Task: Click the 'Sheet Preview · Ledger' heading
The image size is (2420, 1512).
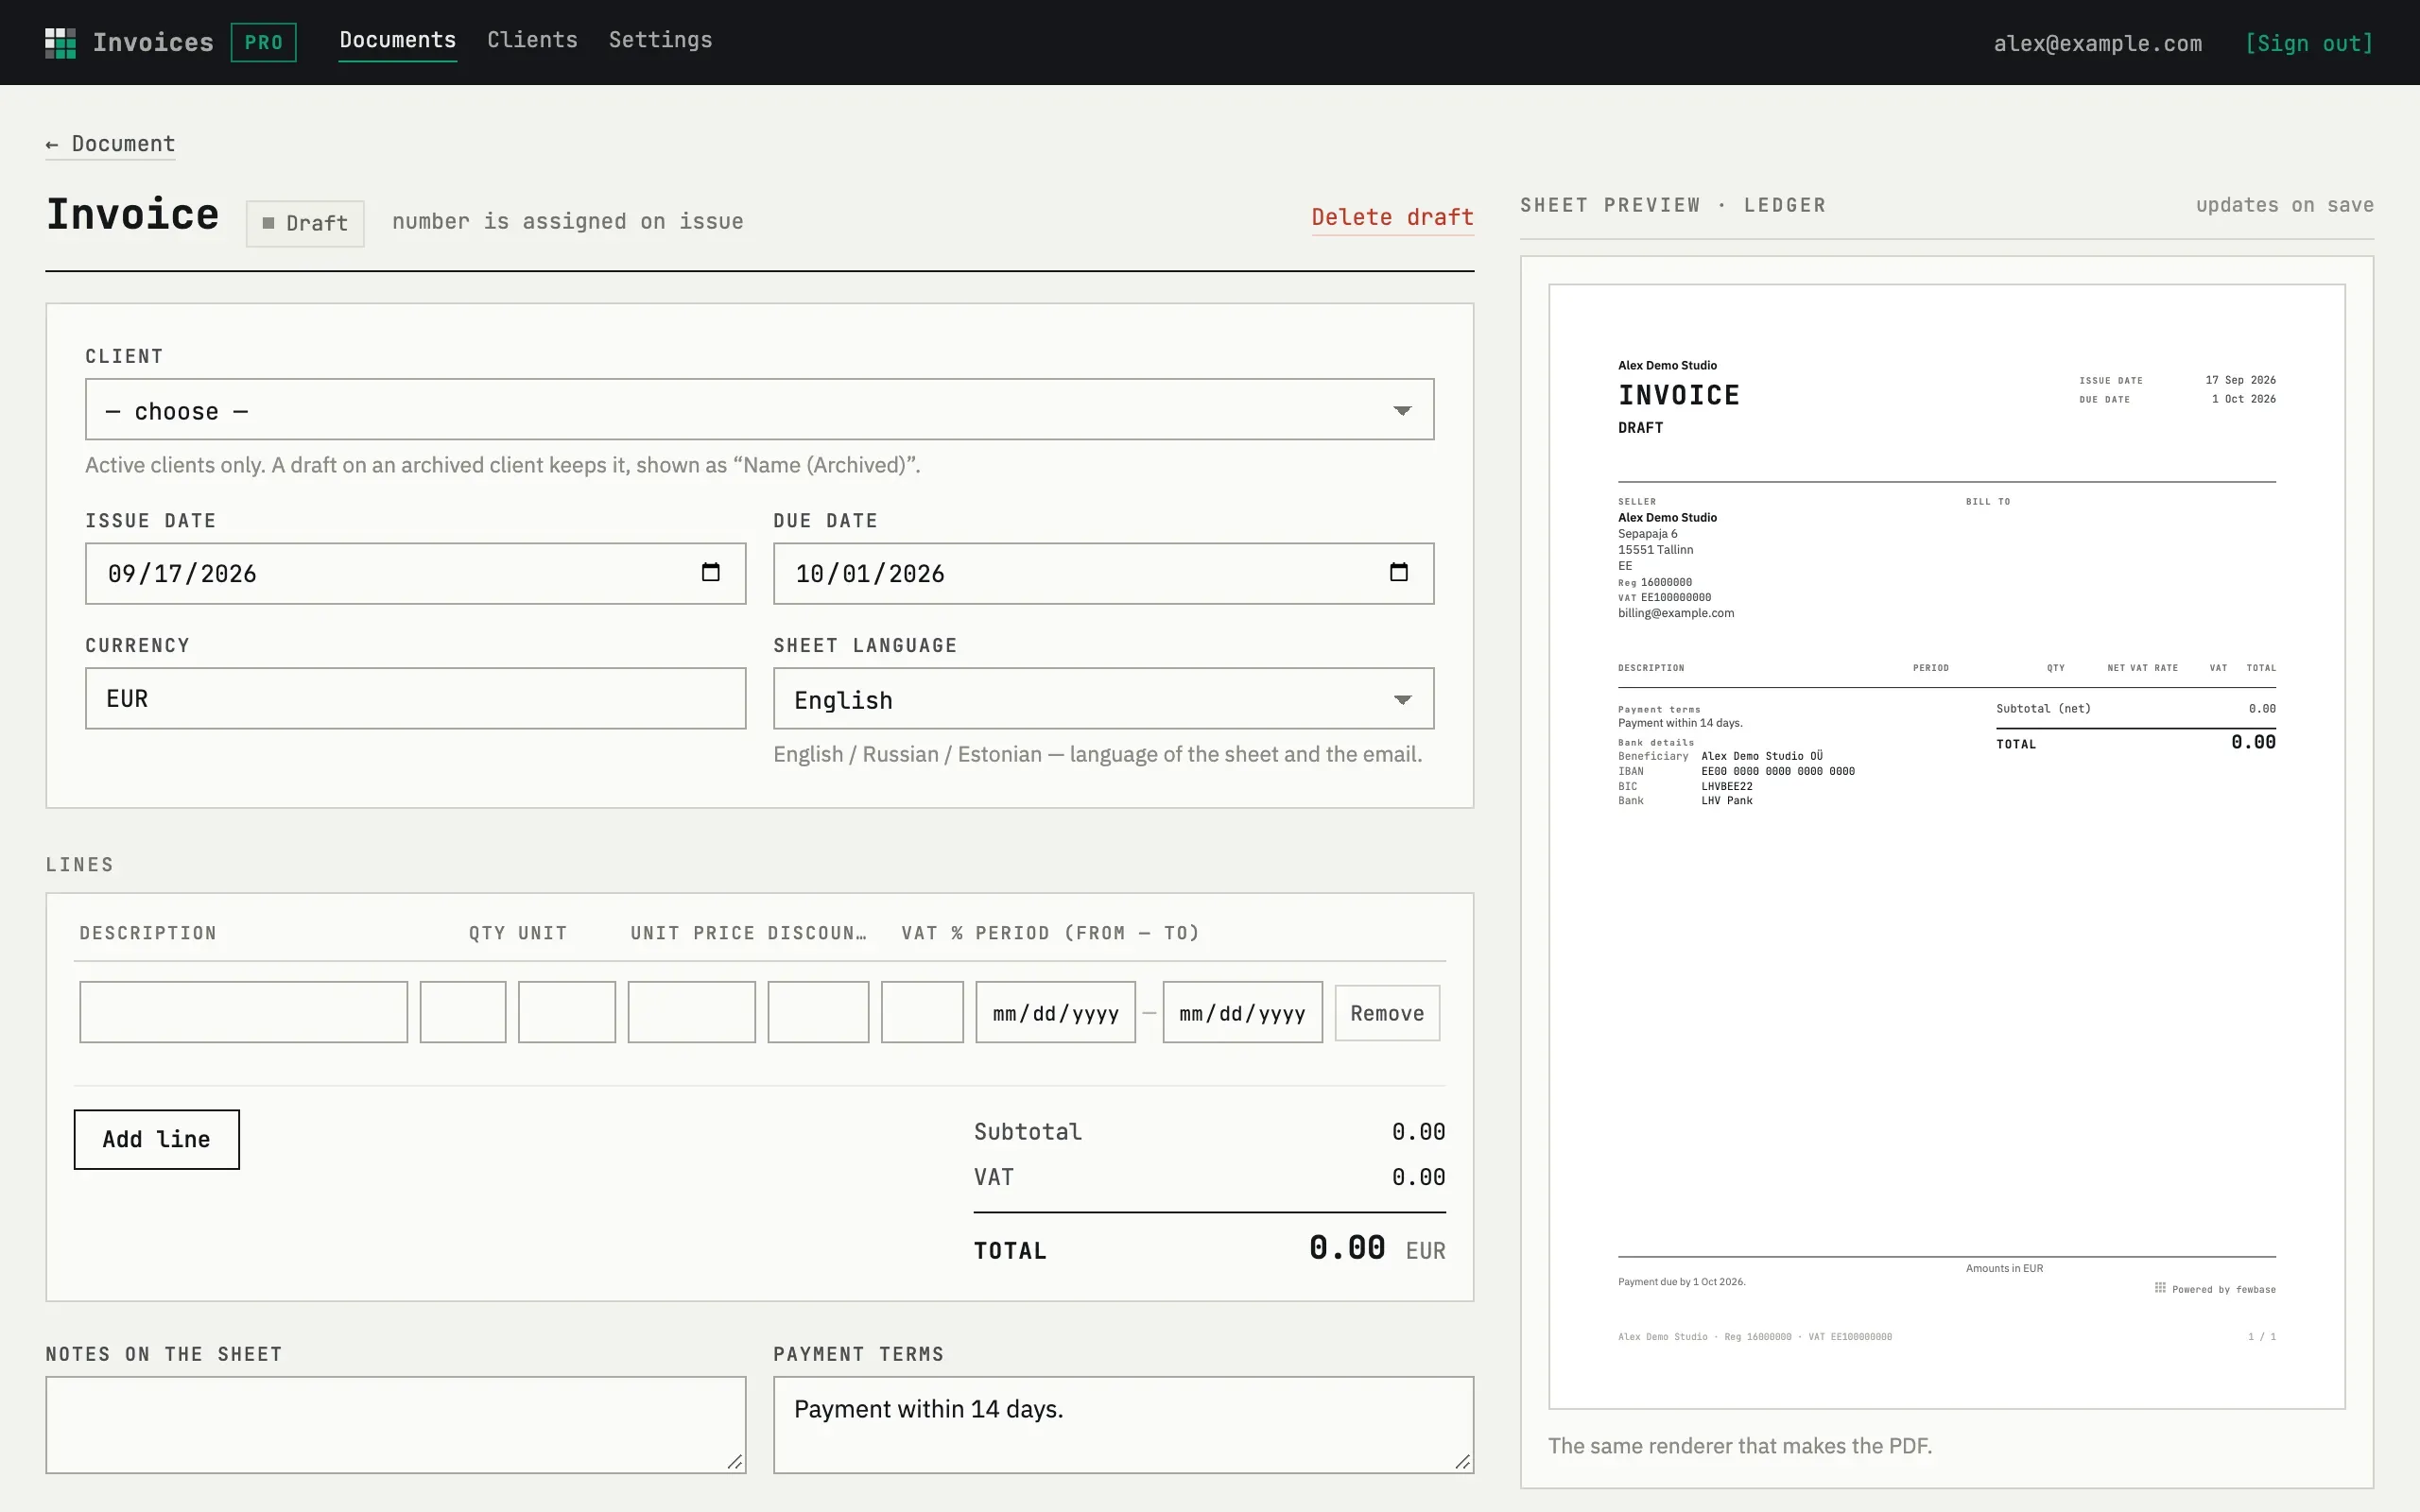Action: pyautogui.click(x=1673, y=205)
